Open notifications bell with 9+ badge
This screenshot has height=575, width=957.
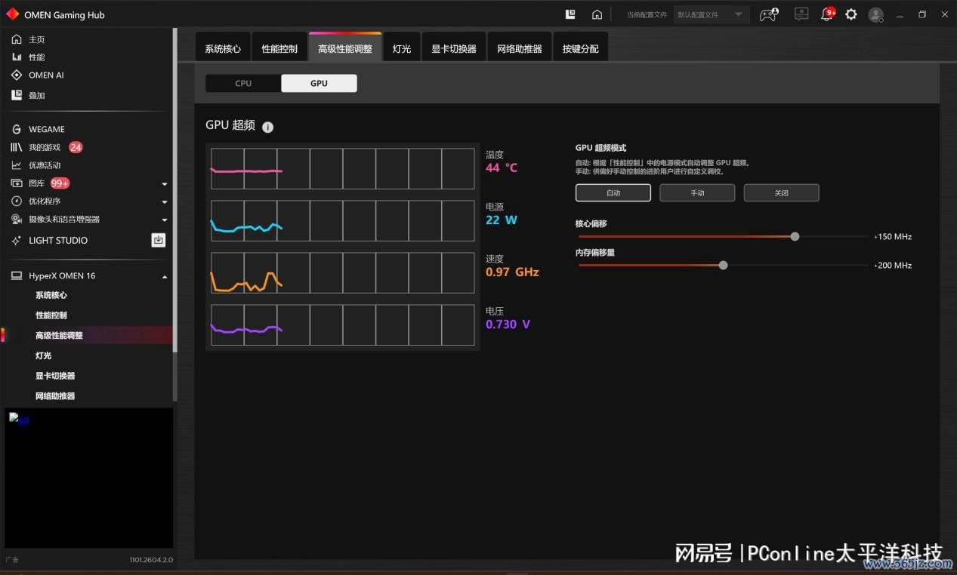click(x=828, y=14)
